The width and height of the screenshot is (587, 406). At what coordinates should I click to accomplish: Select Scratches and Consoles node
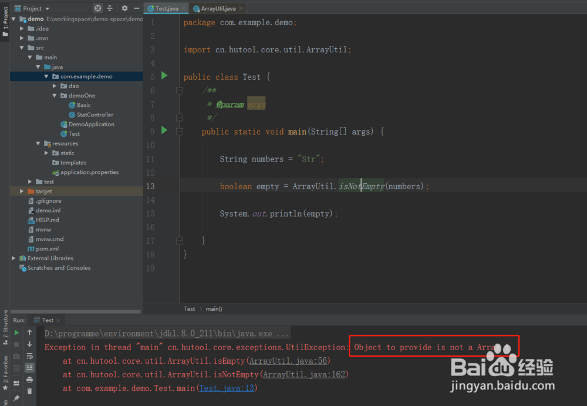tap(55, 268)
